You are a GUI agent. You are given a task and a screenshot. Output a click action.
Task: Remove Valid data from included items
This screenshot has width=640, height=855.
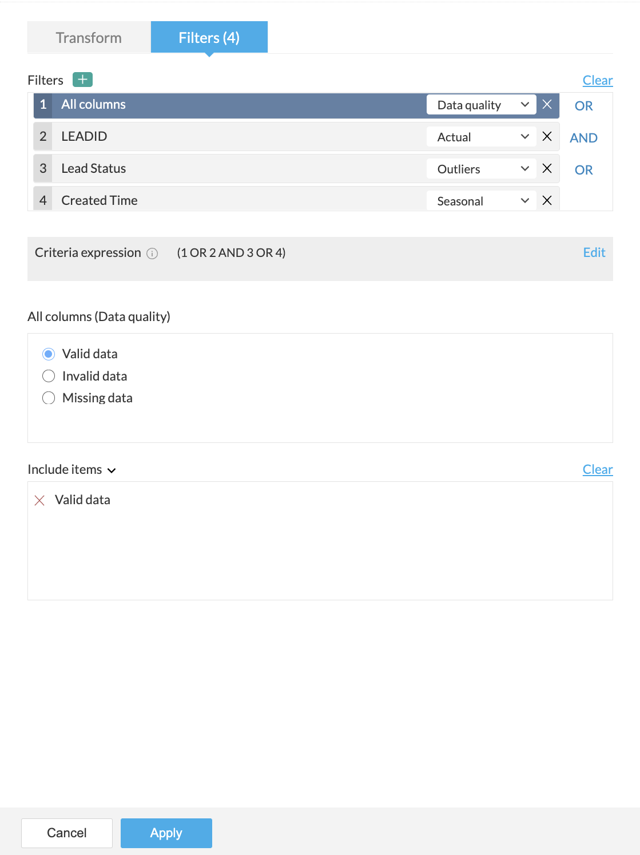coord(39,501)
